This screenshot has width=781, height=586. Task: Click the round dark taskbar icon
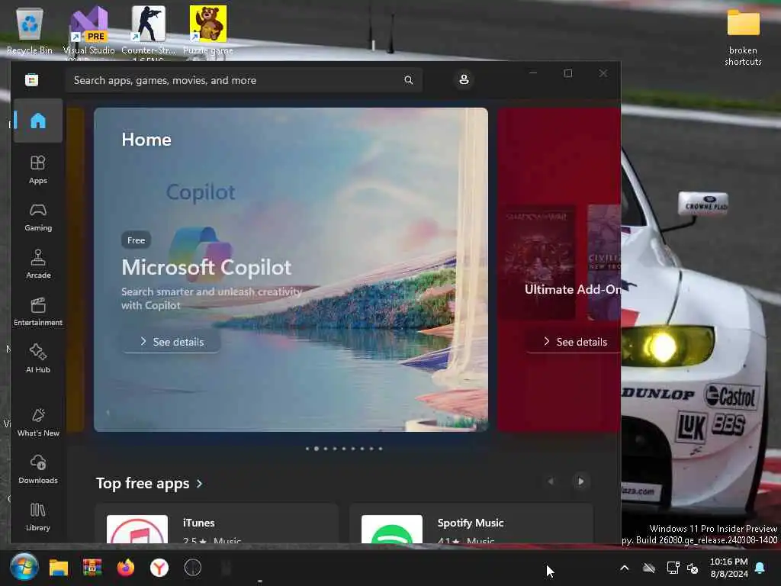(x=193, y=568)
